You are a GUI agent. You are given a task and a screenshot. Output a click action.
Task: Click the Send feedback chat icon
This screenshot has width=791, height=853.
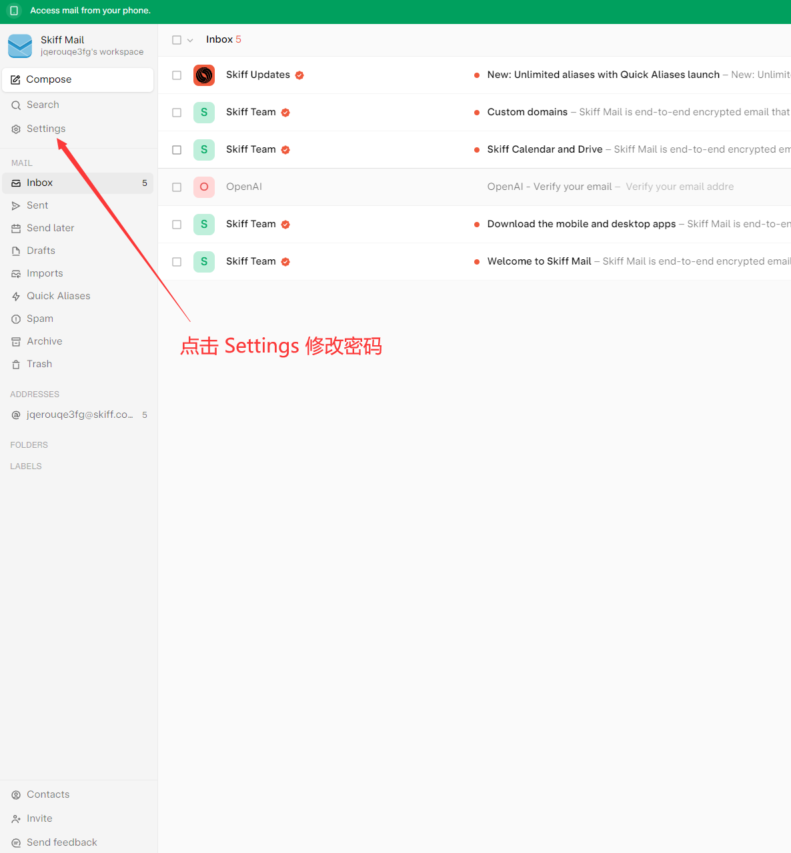pos(16,843)
